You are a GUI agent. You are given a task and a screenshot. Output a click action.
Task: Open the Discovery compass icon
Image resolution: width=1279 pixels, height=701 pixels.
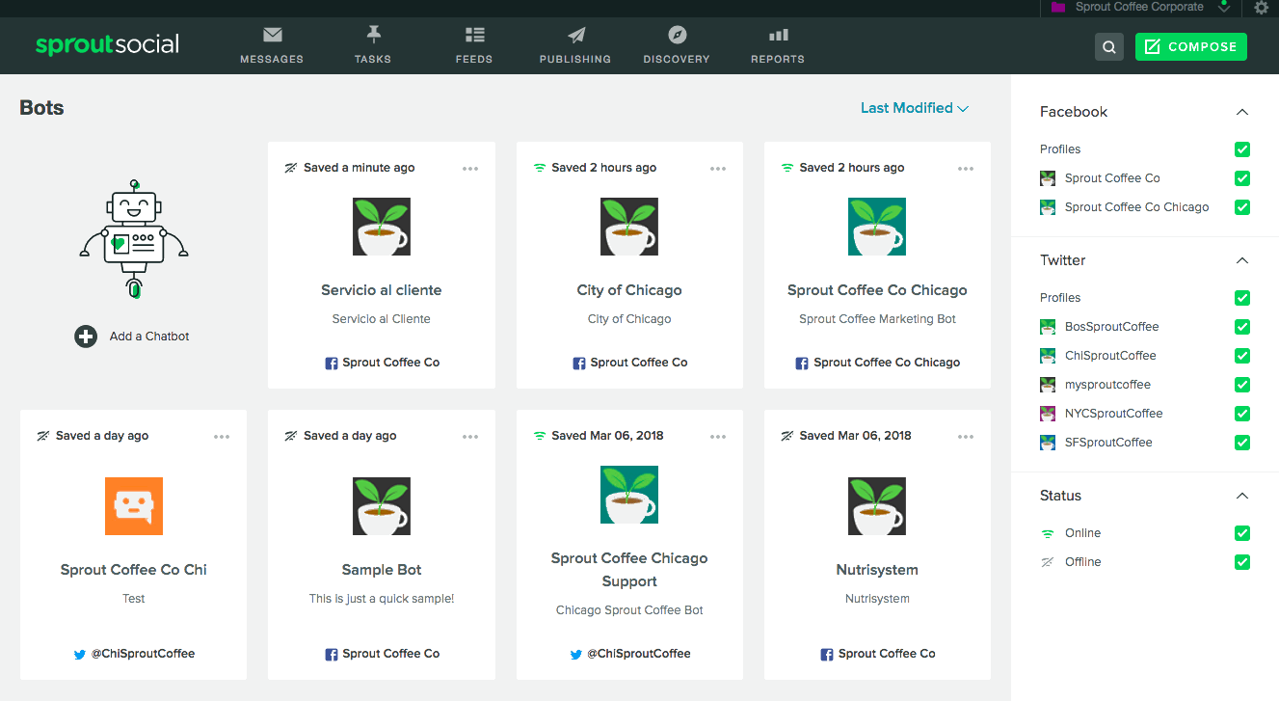tap(677, 36)
